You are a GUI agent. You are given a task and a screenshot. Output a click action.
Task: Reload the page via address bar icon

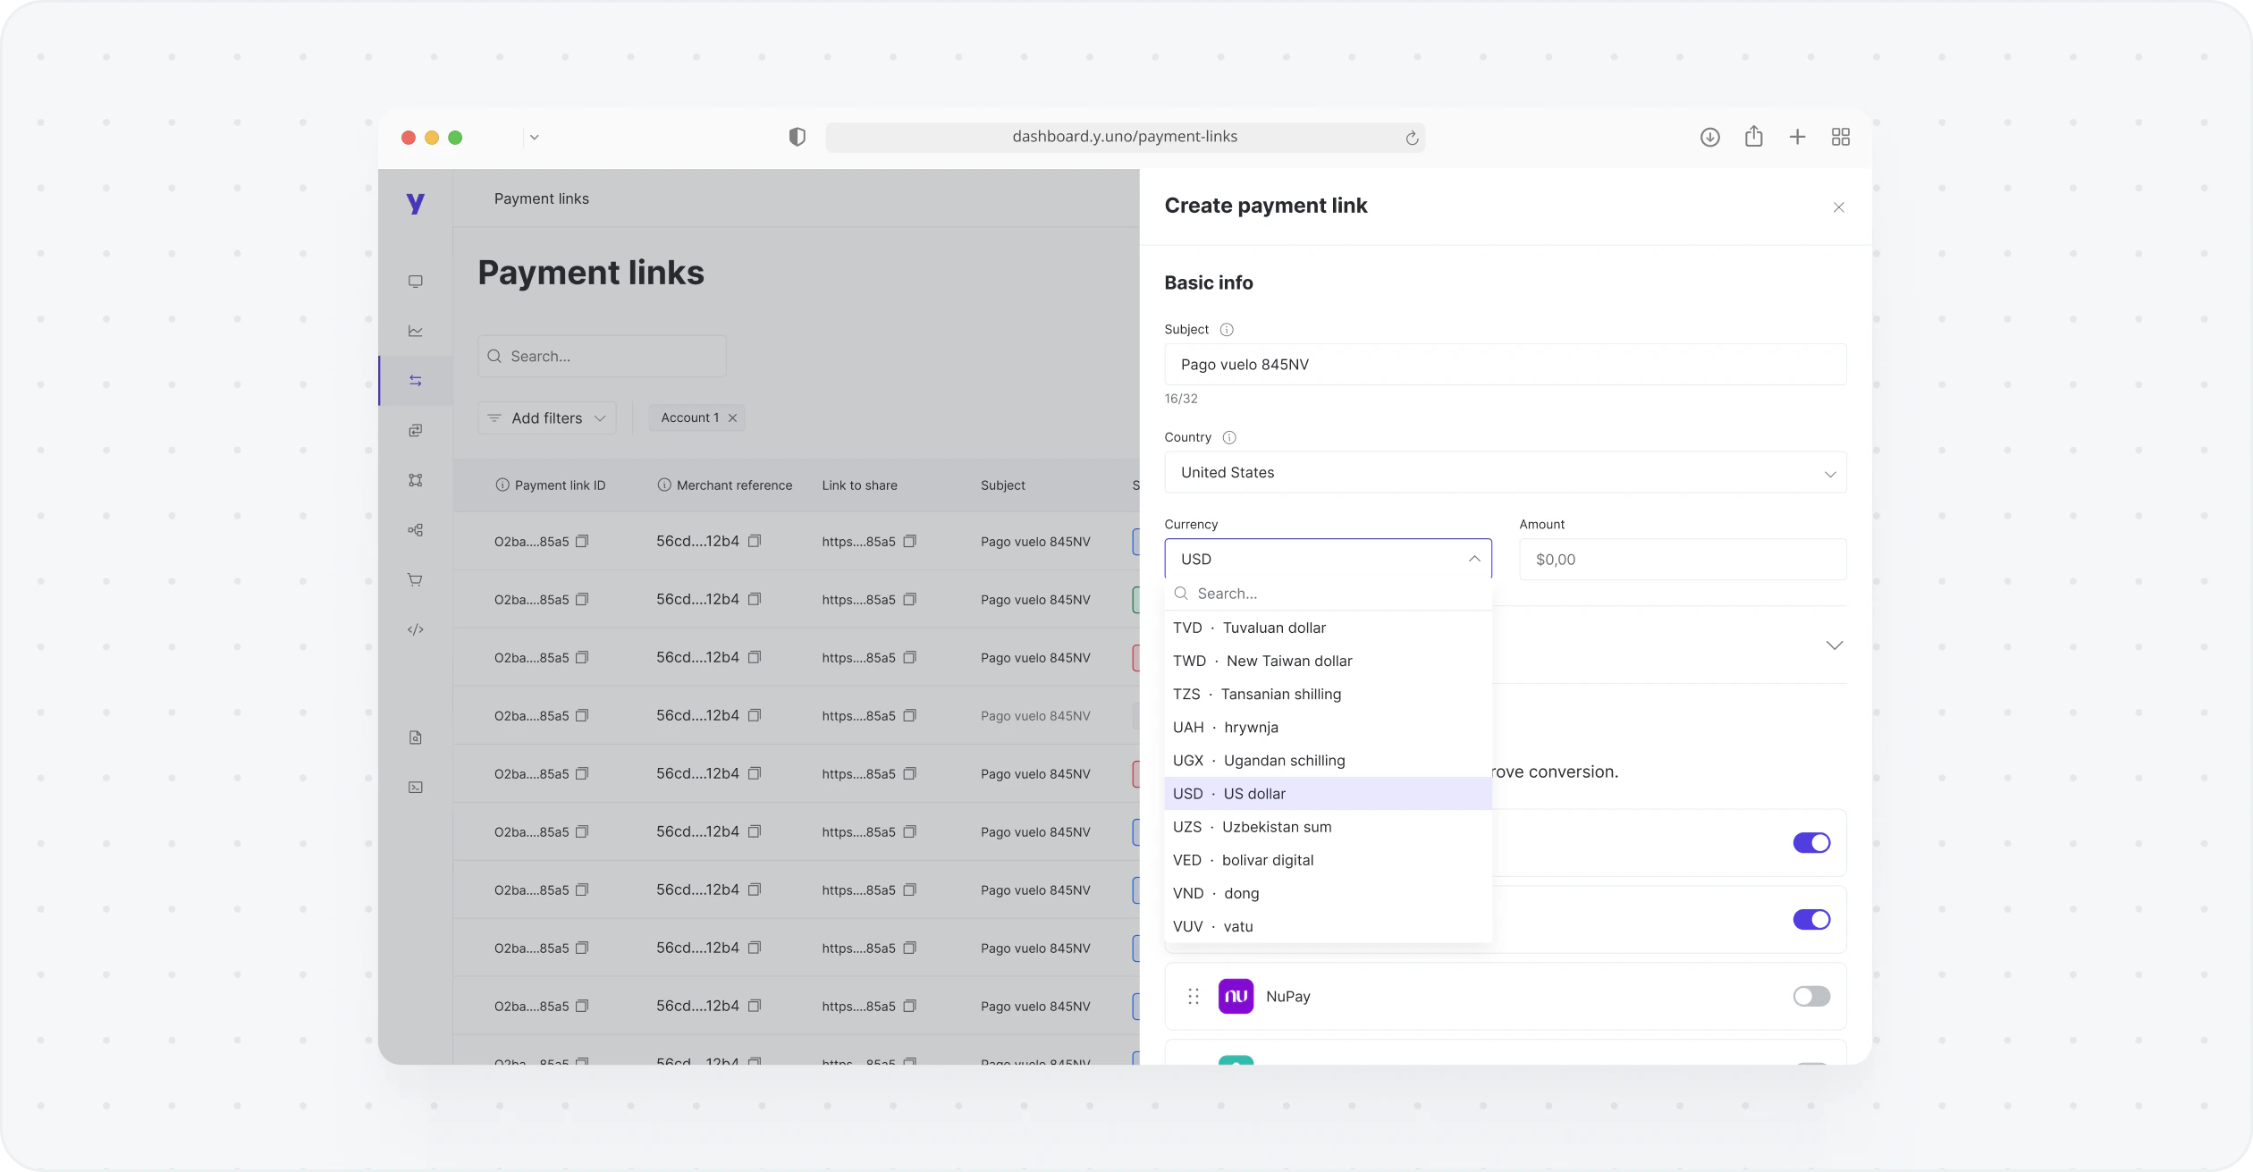[1412, 138]
